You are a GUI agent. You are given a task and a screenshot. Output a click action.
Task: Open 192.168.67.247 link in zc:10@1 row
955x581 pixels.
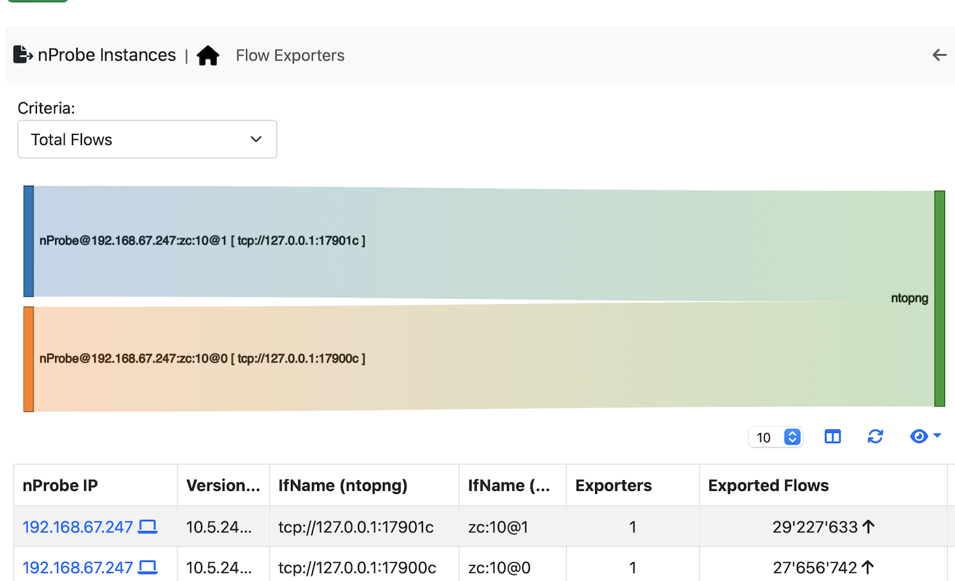click(78, 527)
